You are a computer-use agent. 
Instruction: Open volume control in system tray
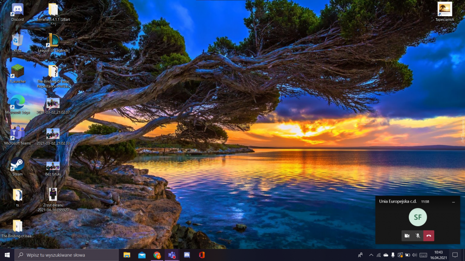tap(414, 255)
